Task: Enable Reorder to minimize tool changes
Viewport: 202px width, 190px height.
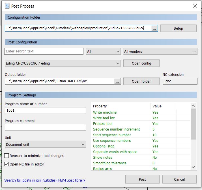Action: pos(7,156)
